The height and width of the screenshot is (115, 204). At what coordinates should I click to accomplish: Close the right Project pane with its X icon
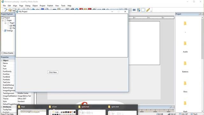[202, 14]
